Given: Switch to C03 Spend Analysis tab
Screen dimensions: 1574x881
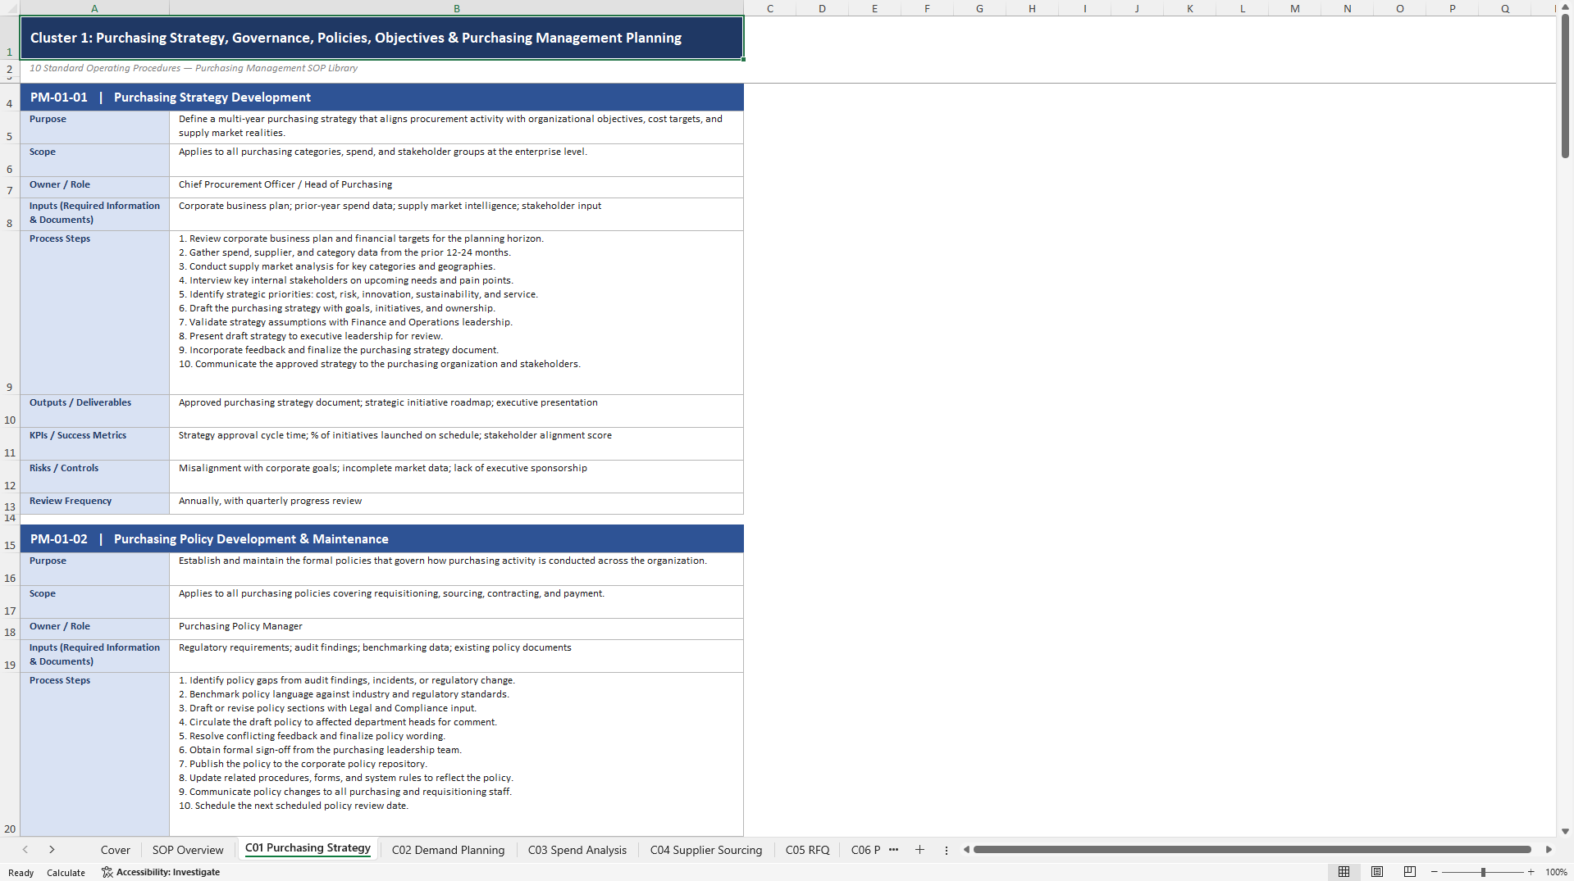Looking at the screenshot, I should (x=577, y=850).
